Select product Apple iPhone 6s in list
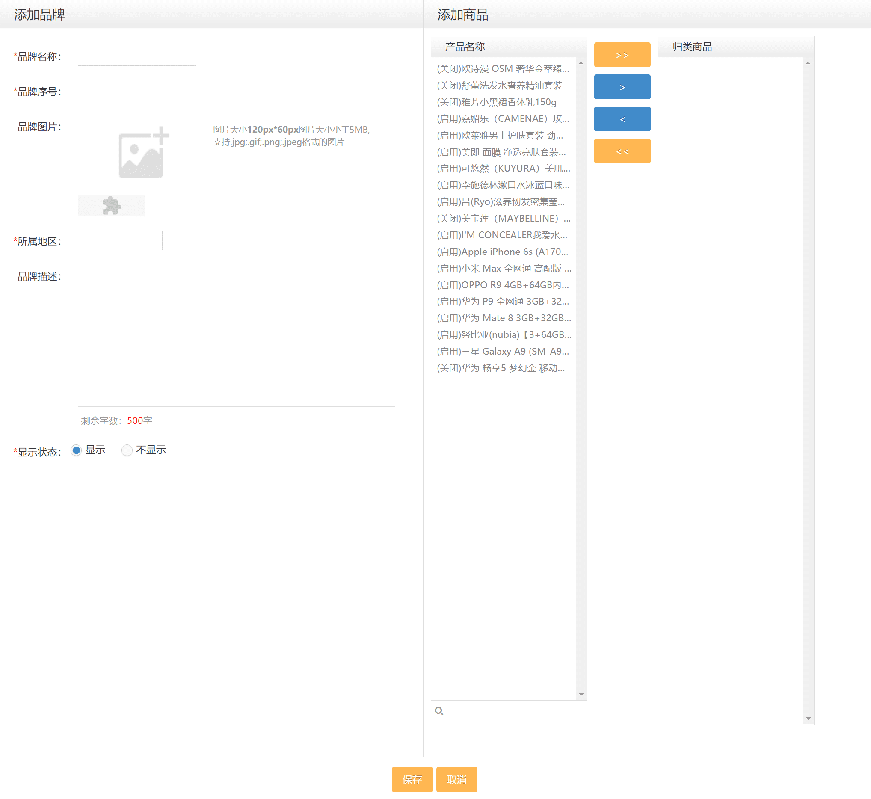Screen dimensions: 871x799 click(503, 252)
